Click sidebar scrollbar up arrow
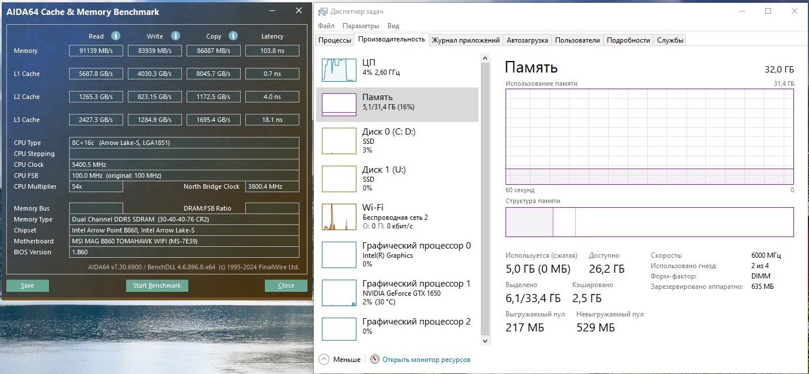This screenshot has height=374, width=809. [x=485, y=58]
